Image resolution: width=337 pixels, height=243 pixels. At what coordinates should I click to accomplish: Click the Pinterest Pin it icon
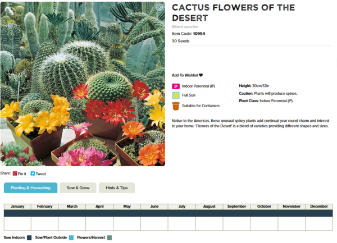click(15, 174)
